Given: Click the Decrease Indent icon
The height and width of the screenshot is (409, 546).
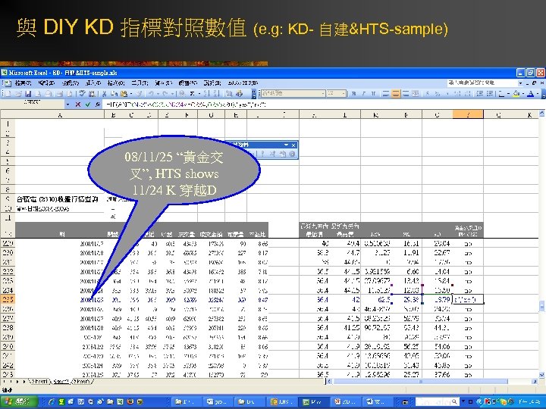Looking at the screenshot, I should (x=480, y=94).
